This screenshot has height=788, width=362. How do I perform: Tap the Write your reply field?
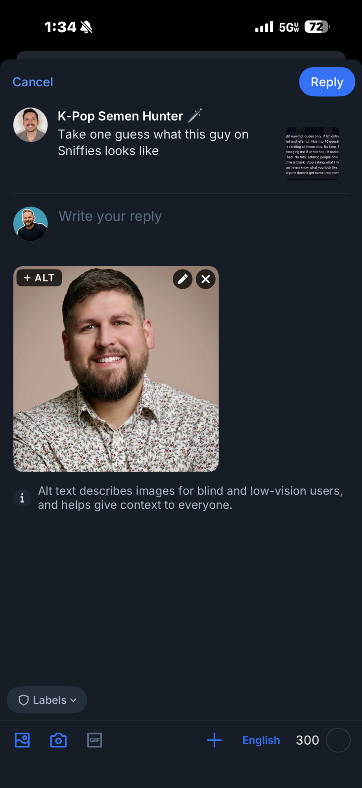197,216
